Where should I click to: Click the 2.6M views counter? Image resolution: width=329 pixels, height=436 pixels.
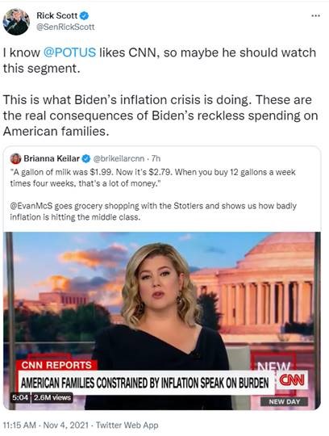tap(52, 397)
